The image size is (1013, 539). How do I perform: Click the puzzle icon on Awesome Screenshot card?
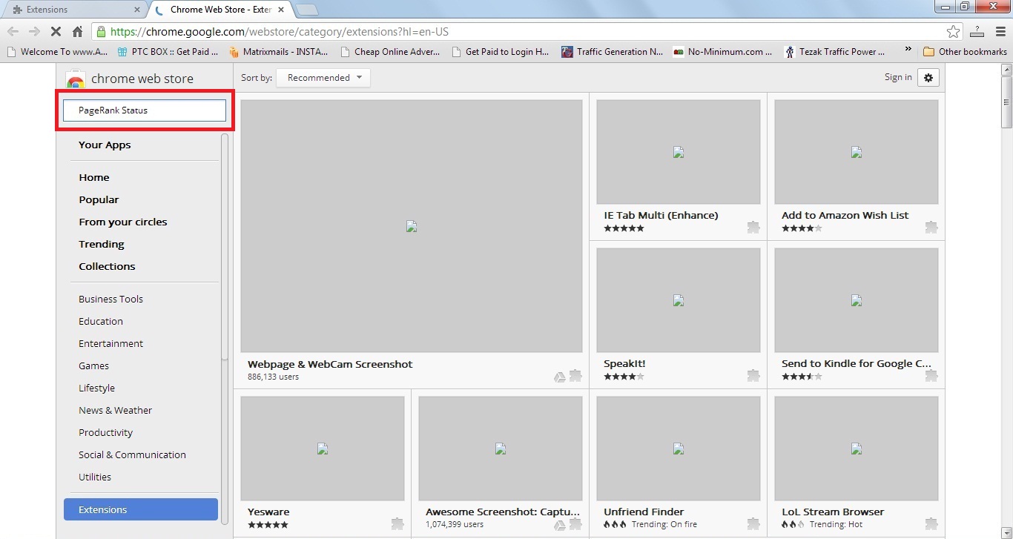[575, 524]
